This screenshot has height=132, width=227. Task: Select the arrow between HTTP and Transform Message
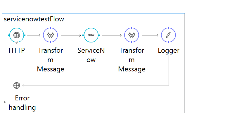click(34, 35)
